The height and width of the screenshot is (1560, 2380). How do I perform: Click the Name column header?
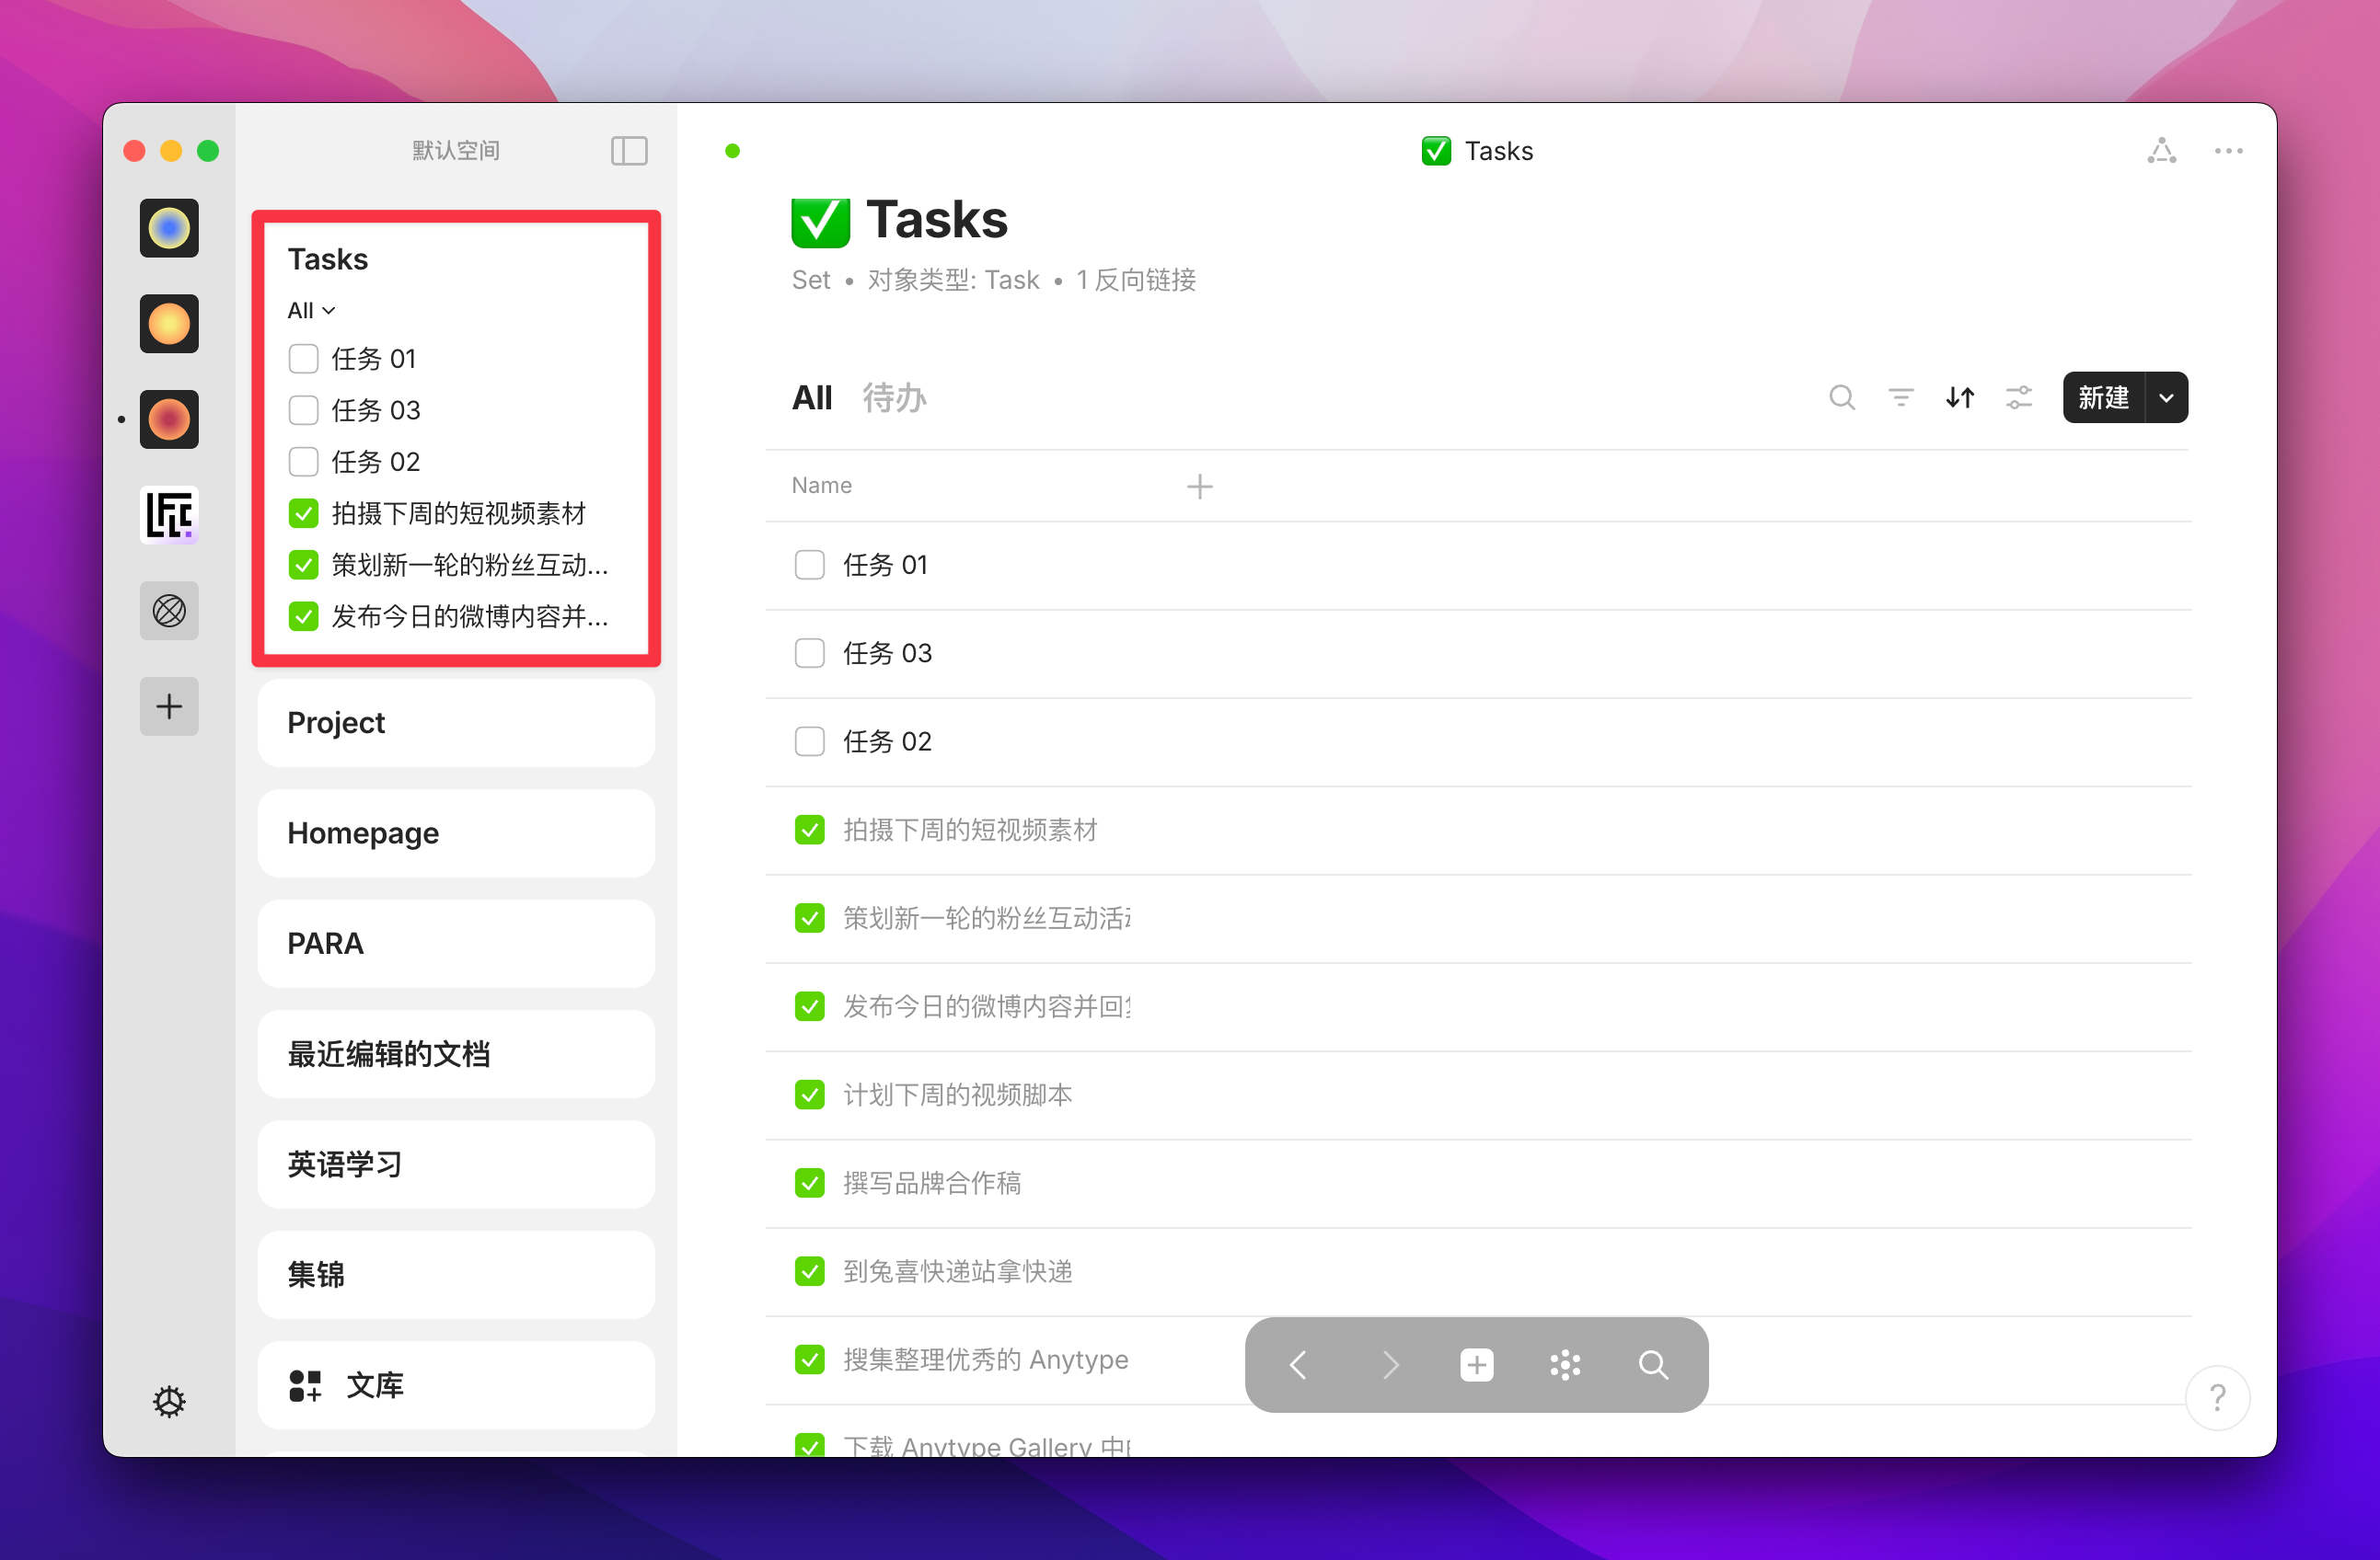pos(822,486)
